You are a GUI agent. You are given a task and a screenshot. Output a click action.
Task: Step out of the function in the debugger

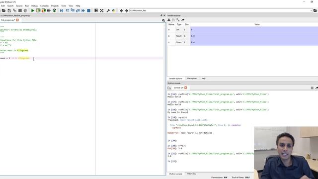pos(78,10)
